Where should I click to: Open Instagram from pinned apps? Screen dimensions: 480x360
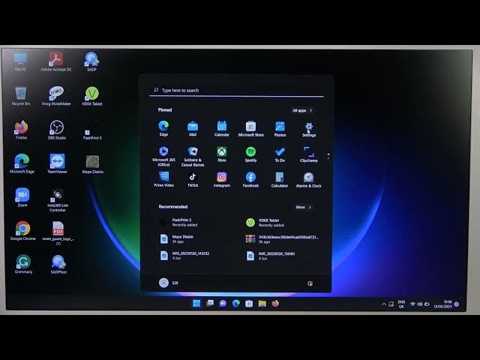tap(222, 178)
